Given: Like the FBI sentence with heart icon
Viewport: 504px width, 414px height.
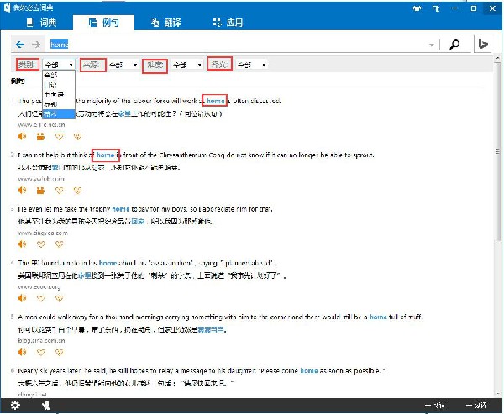Looking at the screenshot, I should pos(40,298).
